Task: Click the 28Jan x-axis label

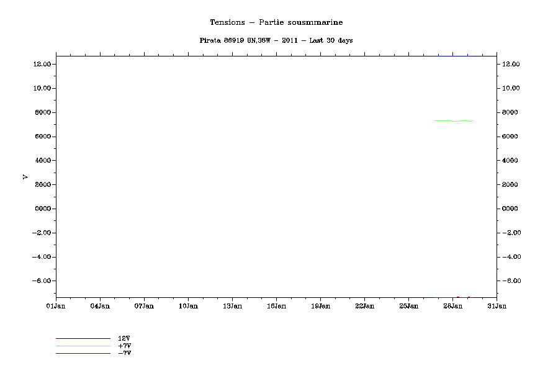Action: click(x=452, y=306)
